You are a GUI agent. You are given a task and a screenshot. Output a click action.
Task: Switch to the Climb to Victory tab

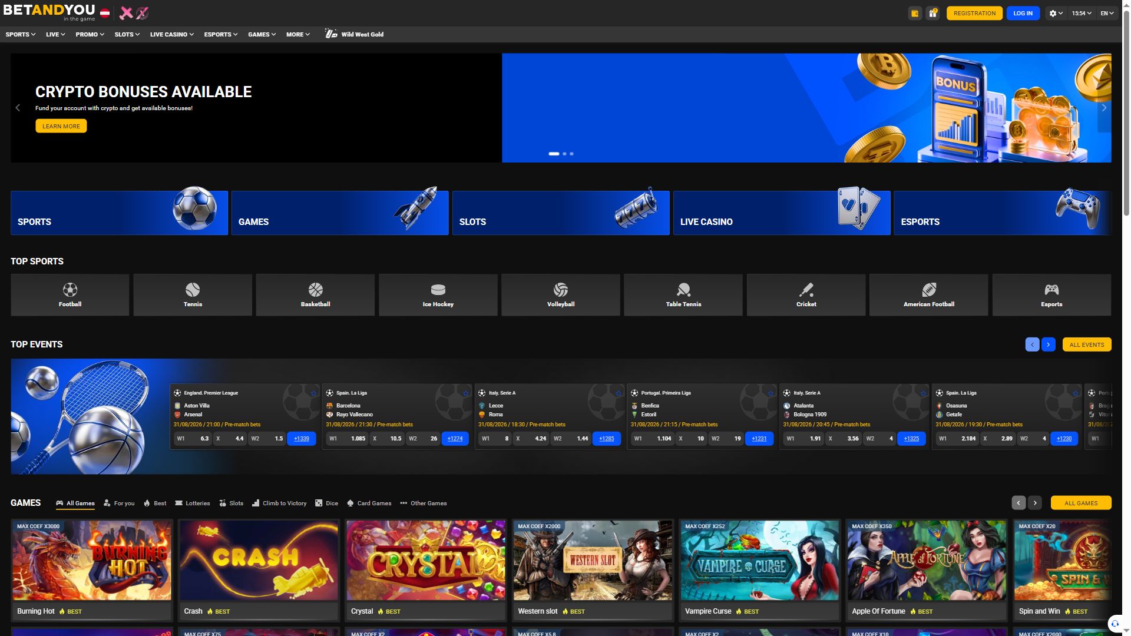[x=279, y=503]
